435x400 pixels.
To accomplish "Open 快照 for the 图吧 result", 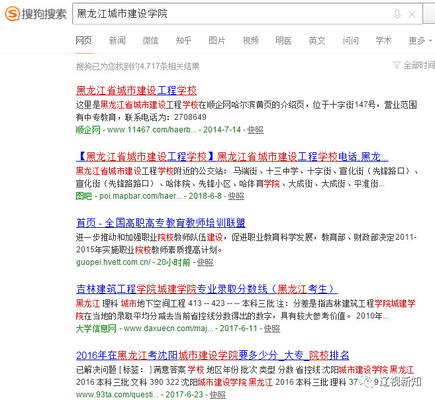I will 236,196.
